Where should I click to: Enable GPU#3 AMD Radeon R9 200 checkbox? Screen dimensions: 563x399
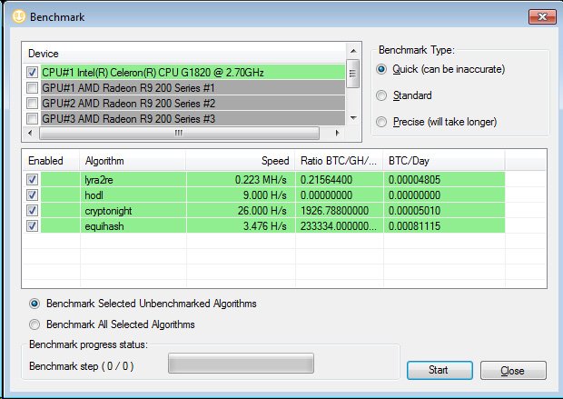click(32, 119)
